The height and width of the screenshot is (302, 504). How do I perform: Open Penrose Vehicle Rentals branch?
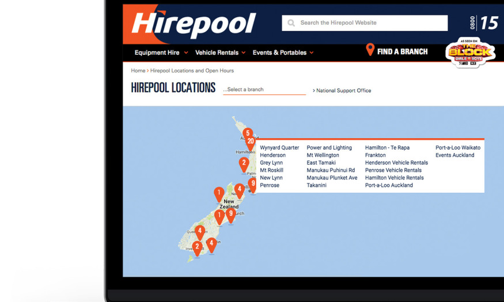tap(393, 170)
